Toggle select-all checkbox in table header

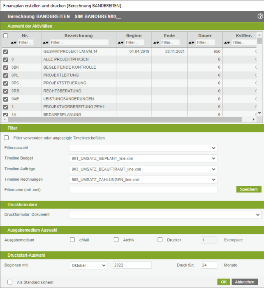point(6,36)
